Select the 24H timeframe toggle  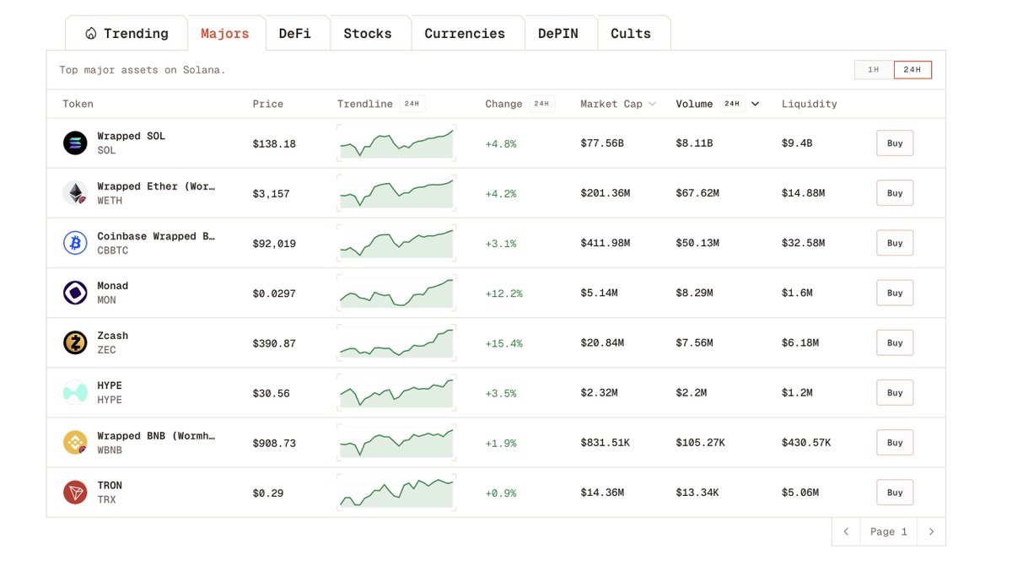pyautogui.click(x=912, y=70)
